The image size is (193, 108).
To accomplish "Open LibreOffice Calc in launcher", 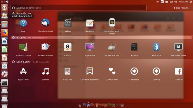I will pyautogui.click(x=5, y=49).
